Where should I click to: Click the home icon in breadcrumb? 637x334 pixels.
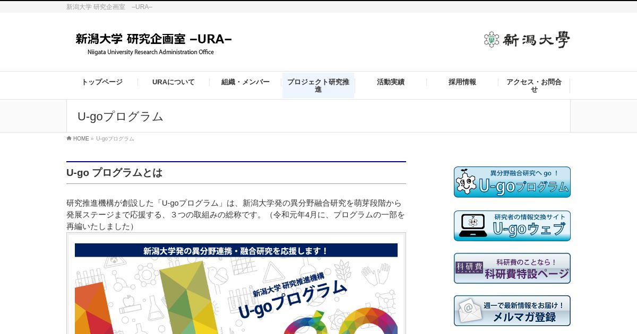69,138
